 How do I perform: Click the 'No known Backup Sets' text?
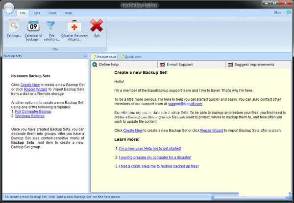point(30,76)
